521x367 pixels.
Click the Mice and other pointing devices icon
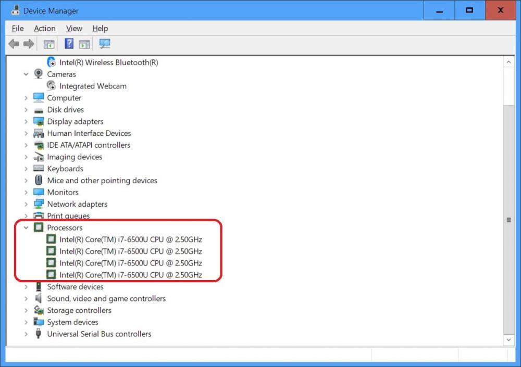[39, 180]
